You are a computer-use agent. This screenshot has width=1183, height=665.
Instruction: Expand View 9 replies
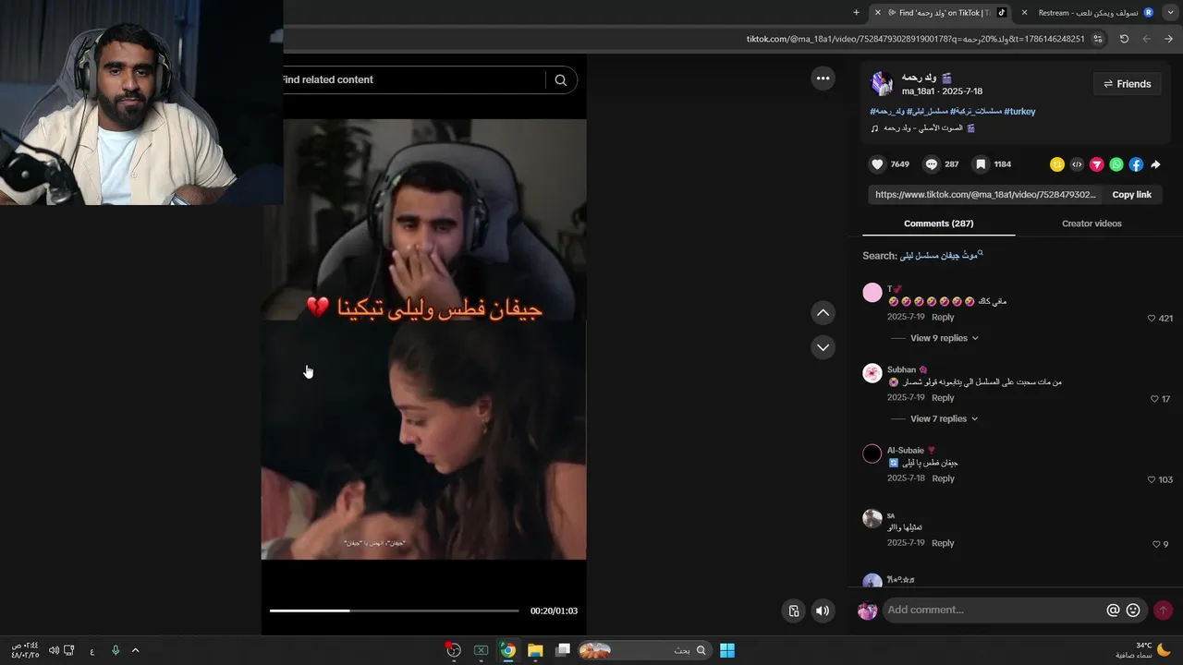[x=944, y=338]
